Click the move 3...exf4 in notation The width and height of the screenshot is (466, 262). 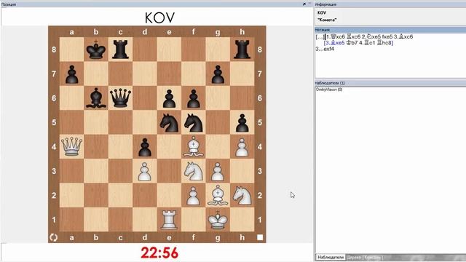325,49
